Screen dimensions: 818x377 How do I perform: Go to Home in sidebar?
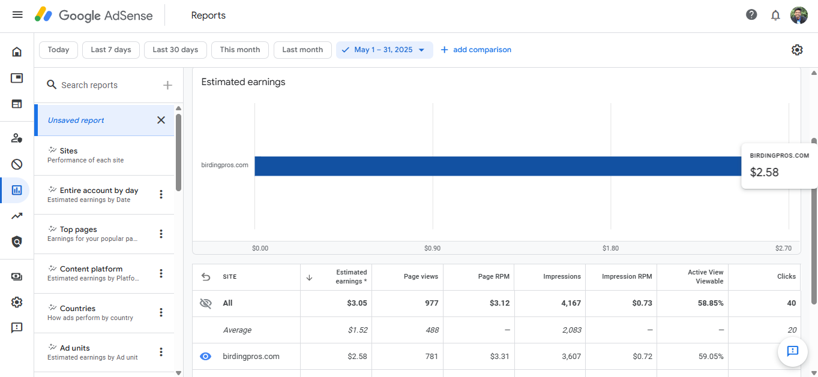pyautogui.click(x=17, y=52)
